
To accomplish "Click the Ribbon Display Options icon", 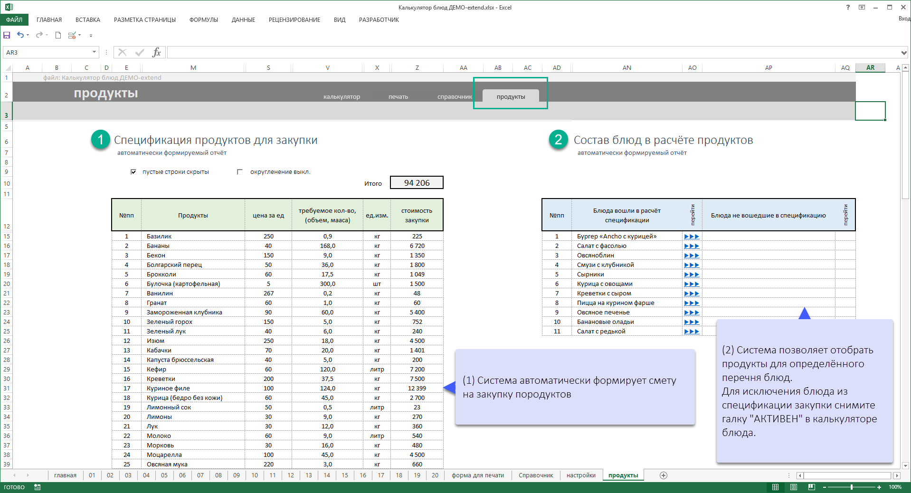I will tap(862, 7).
